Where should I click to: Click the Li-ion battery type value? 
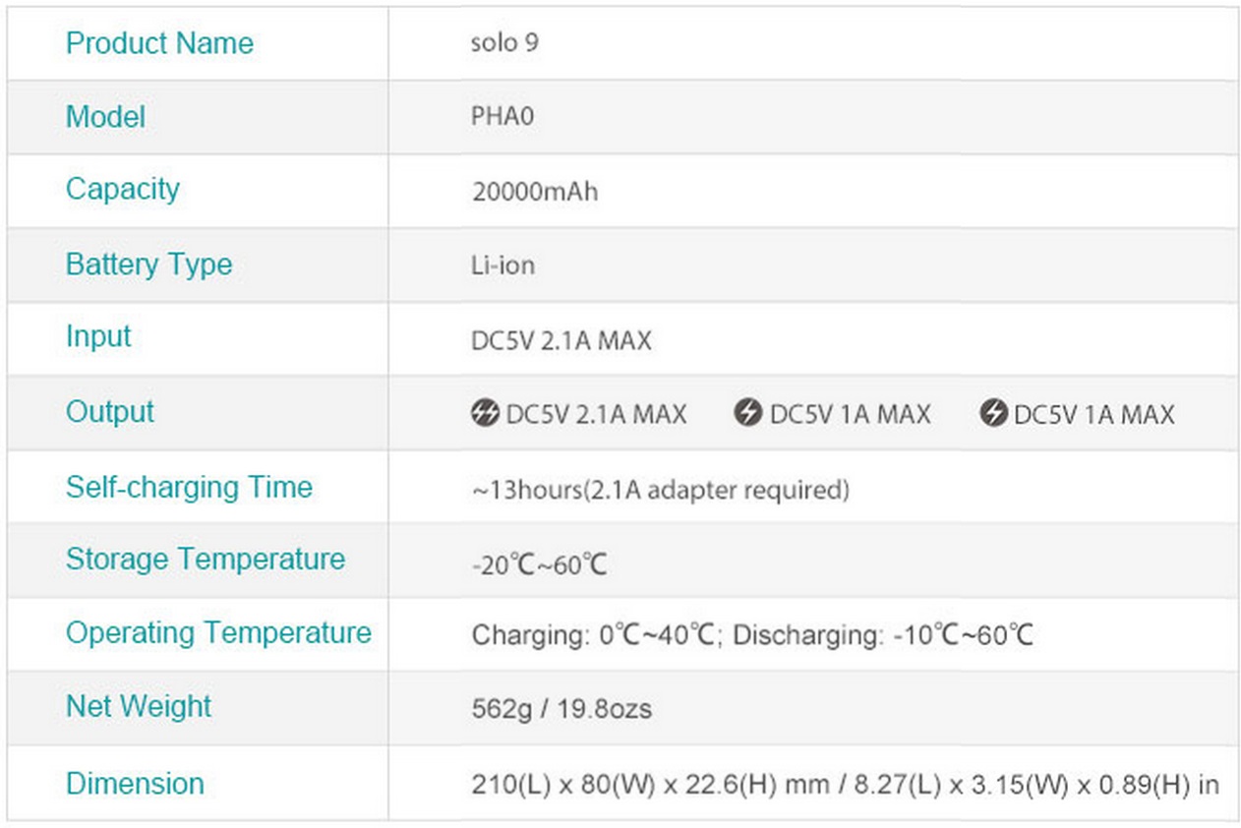coord(502,266)
